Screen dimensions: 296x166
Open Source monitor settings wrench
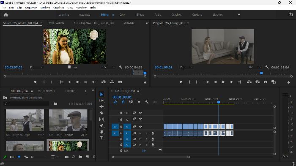[x=121, y=67]
